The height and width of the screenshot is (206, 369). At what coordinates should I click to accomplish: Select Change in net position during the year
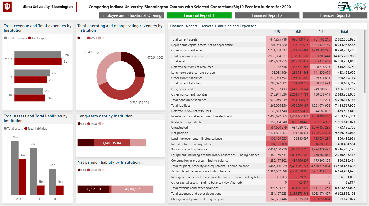[197, 199]
